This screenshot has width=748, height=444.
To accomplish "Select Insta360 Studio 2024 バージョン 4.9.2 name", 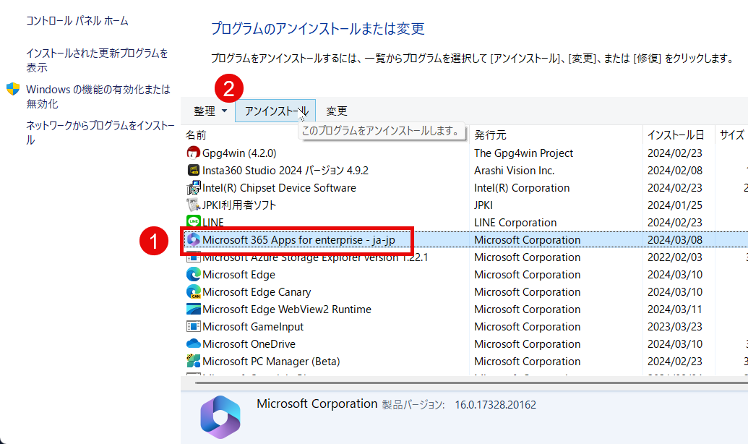I will tap(285, 171).
